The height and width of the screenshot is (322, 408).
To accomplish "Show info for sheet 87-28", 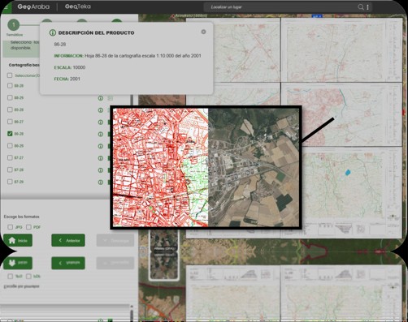I will click(101, 170).
